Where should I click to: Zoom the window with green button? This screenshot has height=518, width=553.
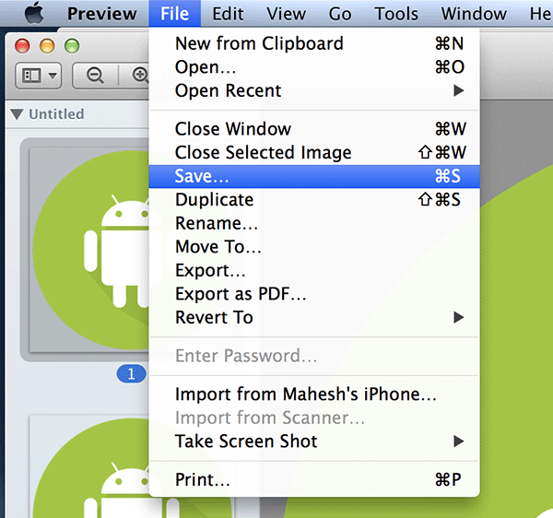coord(72,46)
